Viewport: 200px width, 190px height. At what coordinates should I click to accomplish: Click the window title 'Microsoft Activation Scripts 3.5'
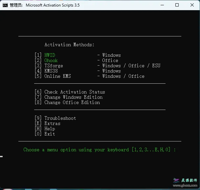pos(53,5)
